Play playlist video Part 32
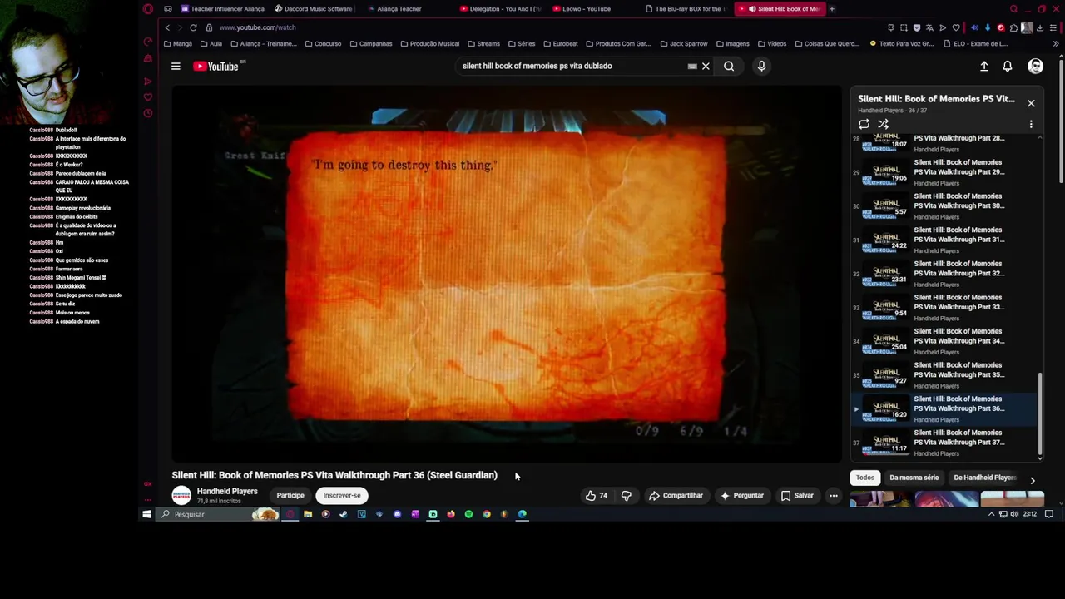The width and height of the screenshot is (1065, 599). (944, 273)
